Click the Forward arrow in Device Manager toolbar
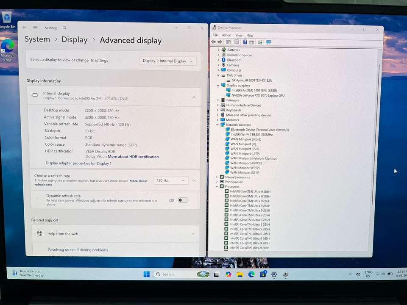407x305 pixels. click(x=220, y=42)
